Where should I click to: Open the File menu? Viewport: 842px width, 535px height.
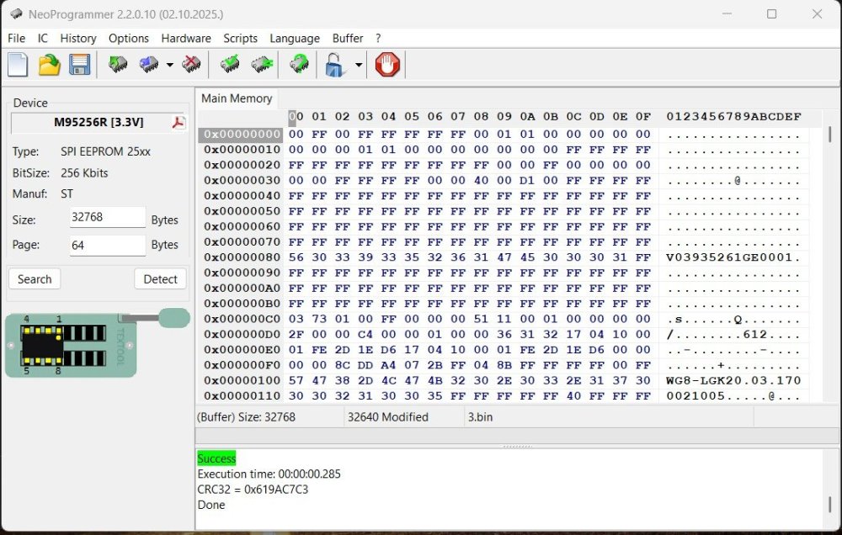click(16, 38)
